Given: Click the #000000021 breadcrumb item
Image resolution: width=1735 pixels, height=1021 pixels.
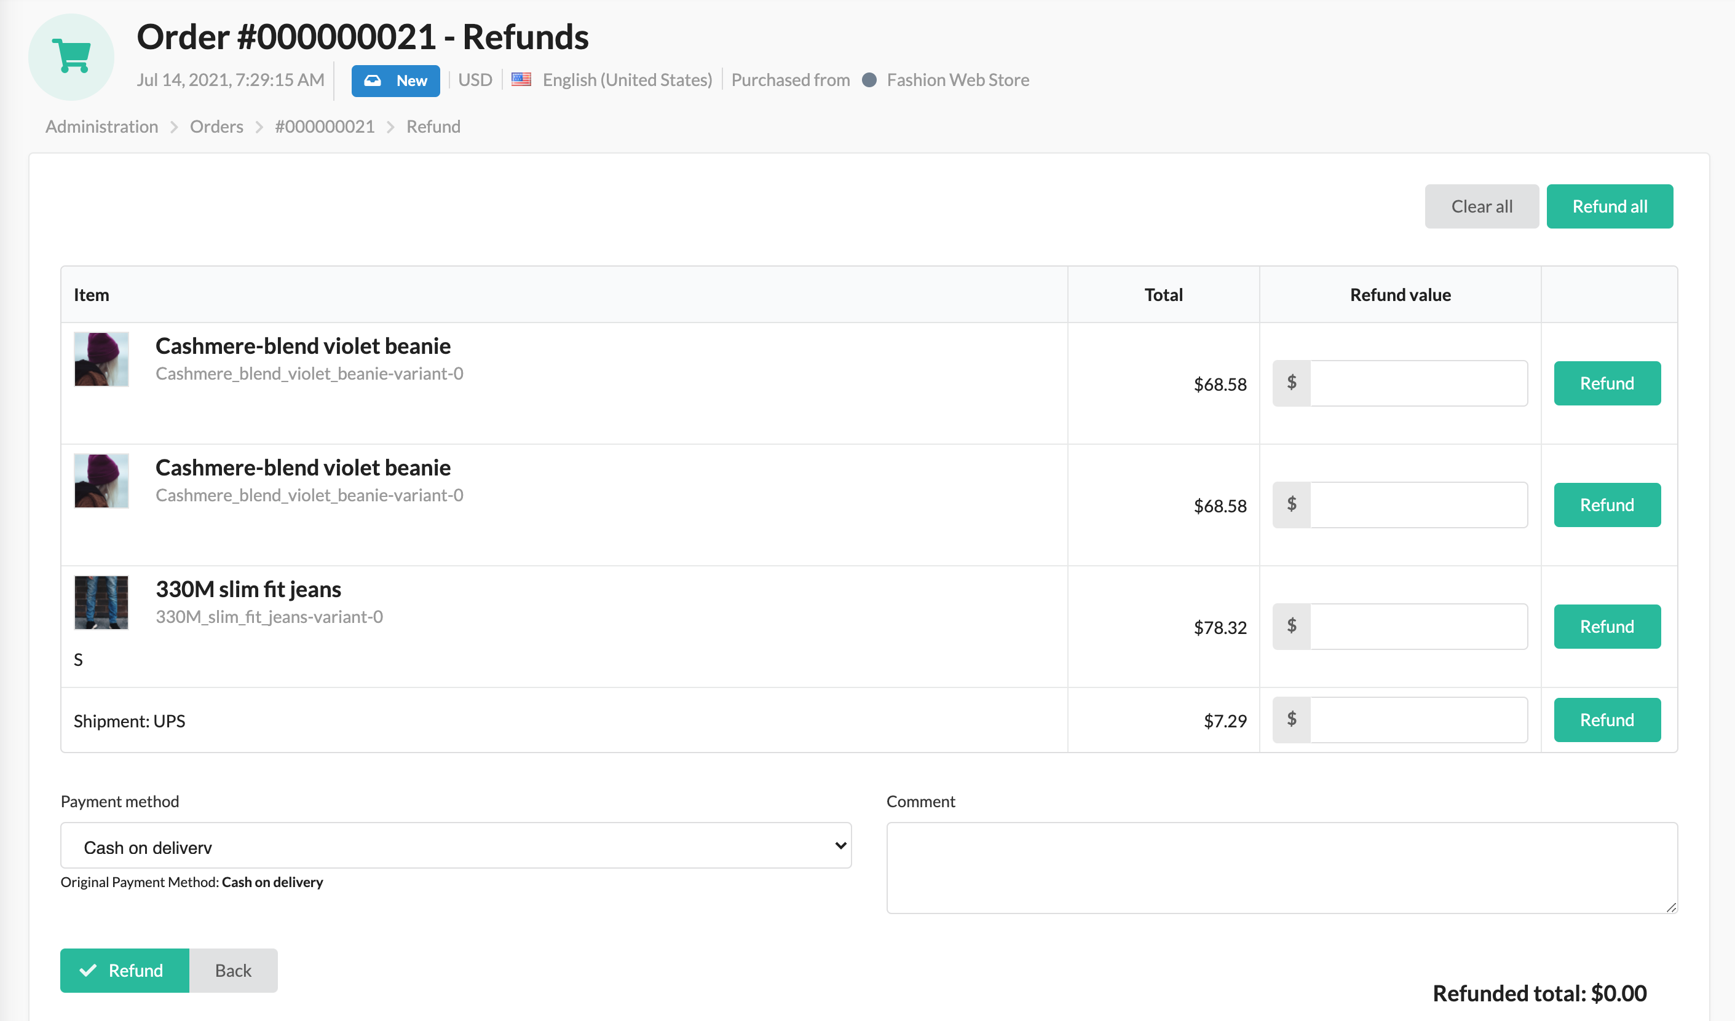Looking at the screenshot, I should coord(323,125).
